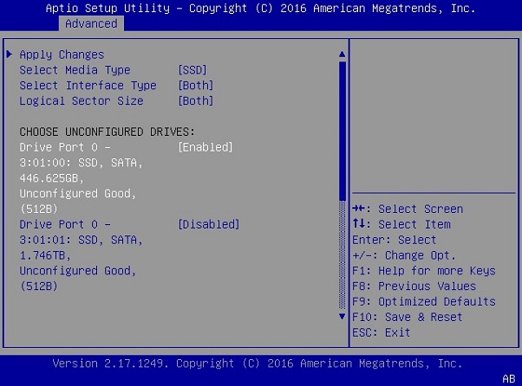Switch to the Advanced tab
Viewport: 522px width, 386px height.
point(91,23)
